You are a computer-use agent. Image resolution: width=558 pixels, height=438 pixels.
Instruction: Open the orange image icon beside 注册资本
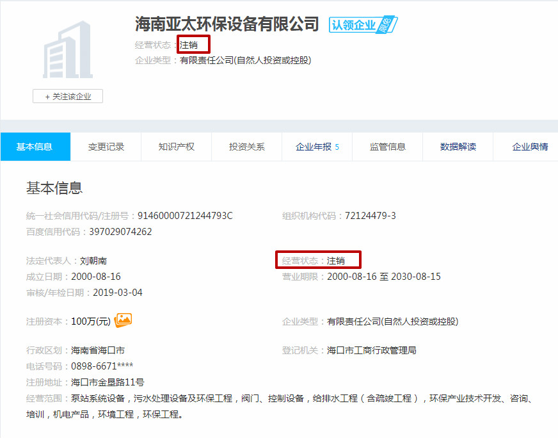point(123,320)
